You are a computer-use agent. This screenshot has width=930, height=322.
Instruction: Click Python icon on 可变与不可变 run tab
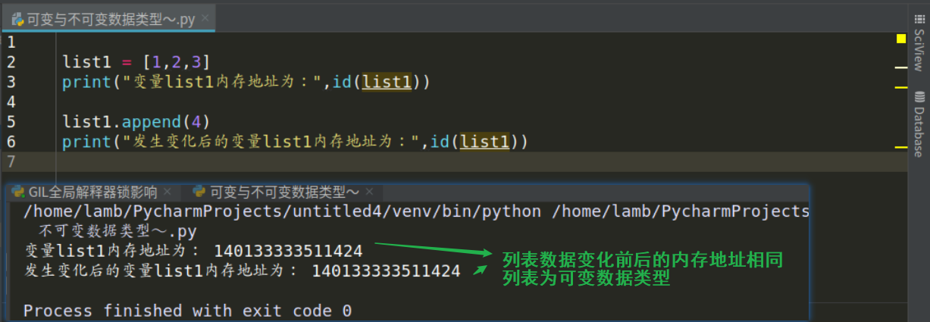point(199,191)
